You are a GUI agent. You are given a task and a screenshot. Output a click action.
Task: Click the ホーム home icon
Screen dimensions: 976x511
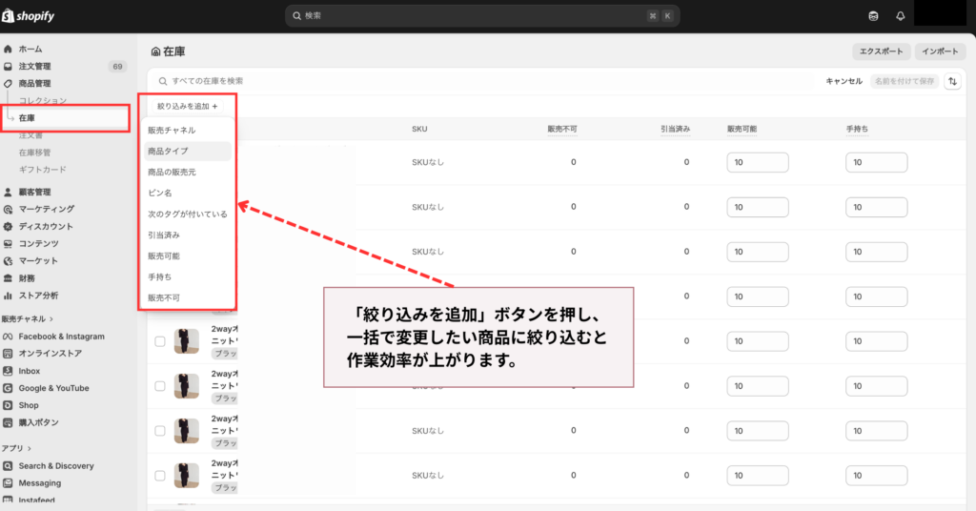(8, 49)
